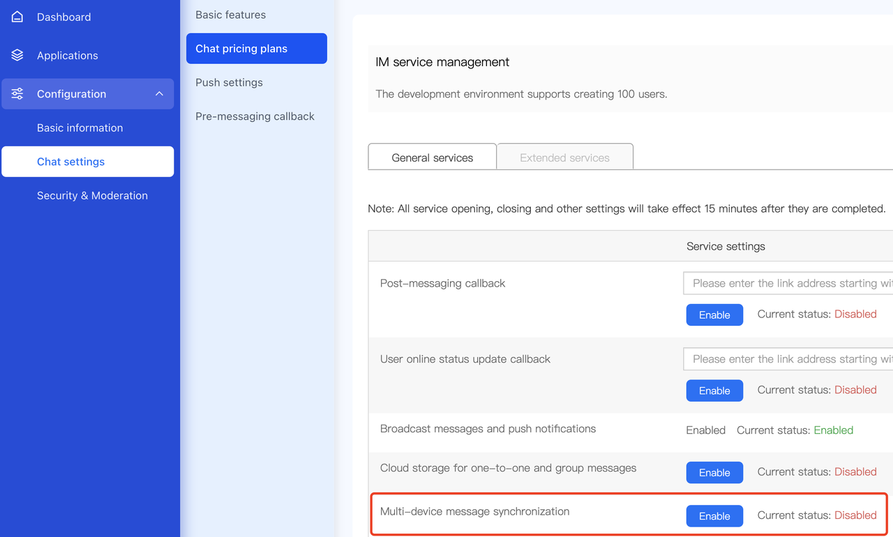Switch to Extended services tab

click(x=565, y=157)
